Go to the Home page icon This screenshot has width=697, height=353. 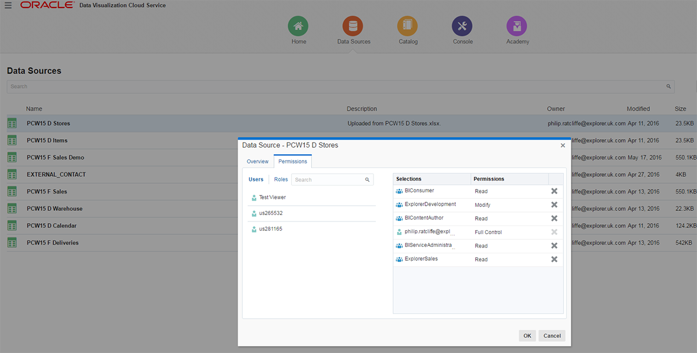coord(299,26)
